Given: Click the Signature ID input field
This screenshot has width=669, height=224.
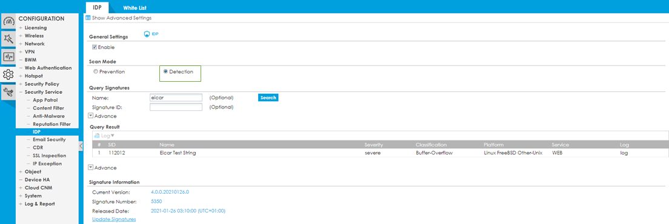Looking at the screenshot, I should coord(176,107).
